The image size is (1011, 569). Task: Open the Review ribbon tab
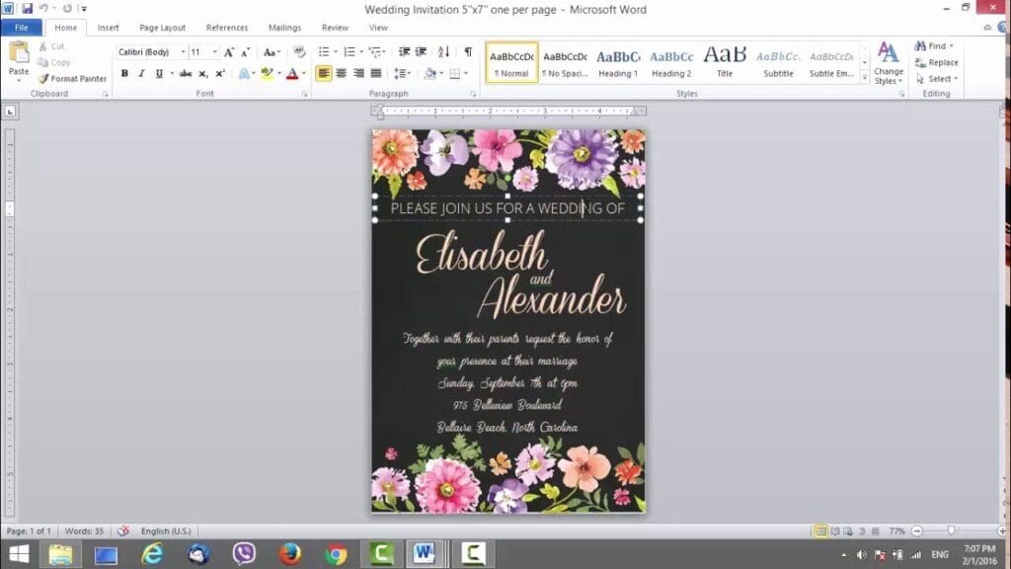tap(335, 27)
